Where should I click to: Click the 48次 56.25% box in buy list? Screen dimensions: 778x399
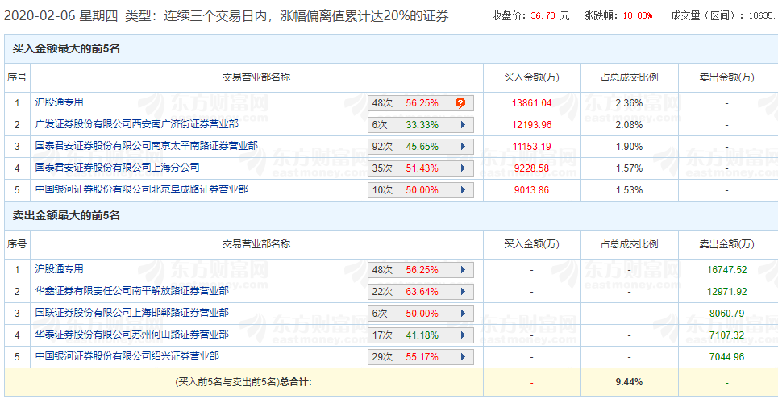(x=421, y=103)
